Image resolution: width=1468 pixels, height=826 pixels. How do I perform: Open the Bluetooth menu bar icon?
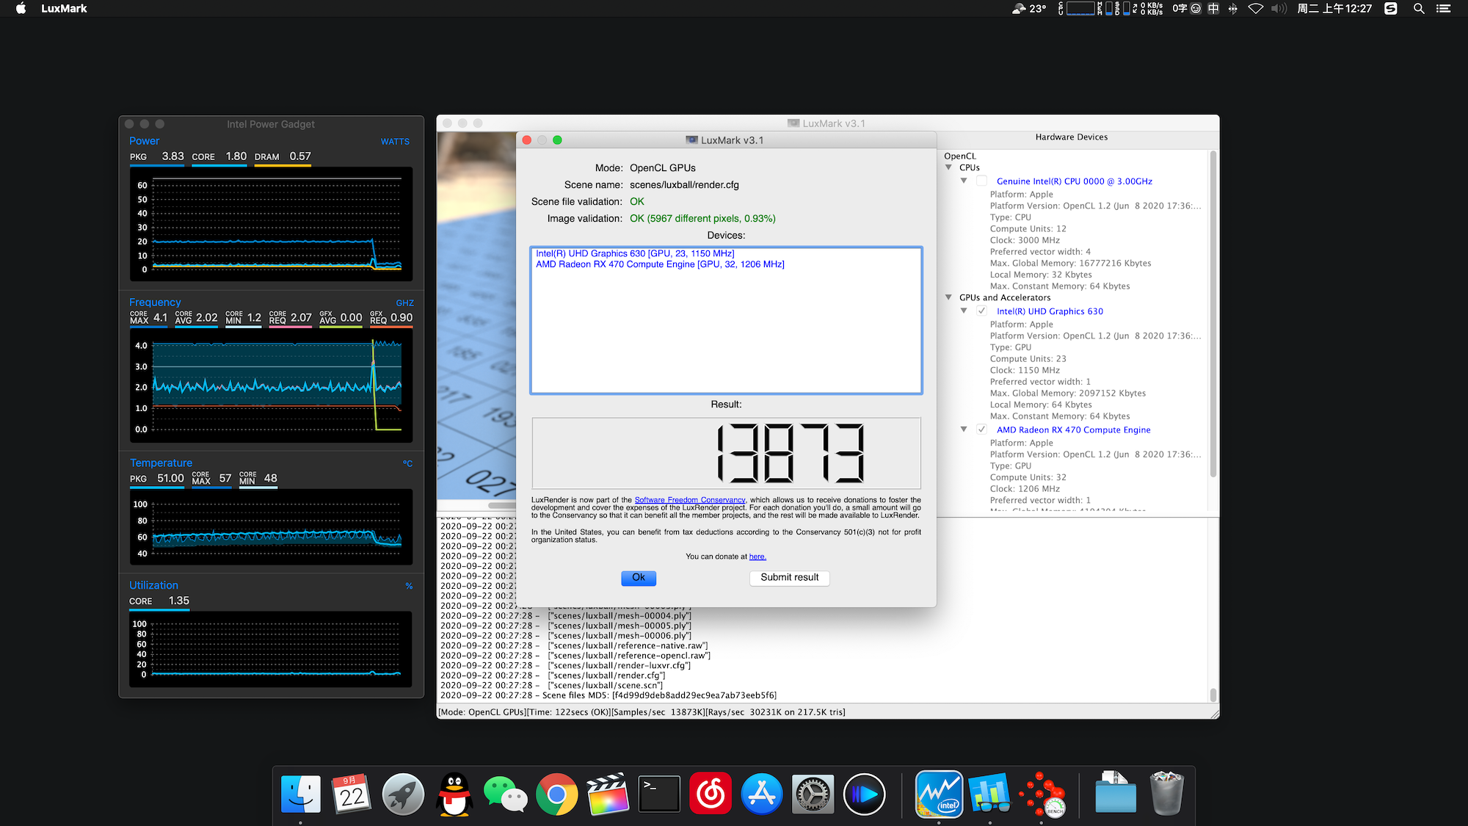point(1232,9)
